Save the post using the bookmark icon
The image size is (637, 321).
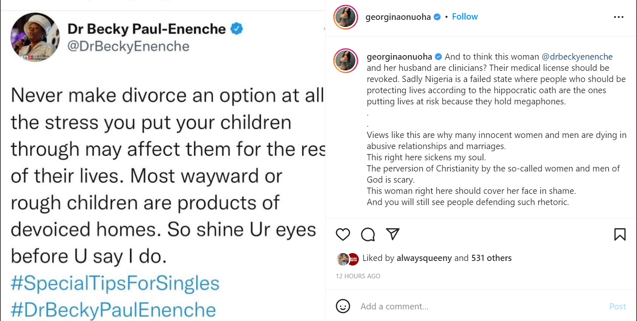[620, 234]
